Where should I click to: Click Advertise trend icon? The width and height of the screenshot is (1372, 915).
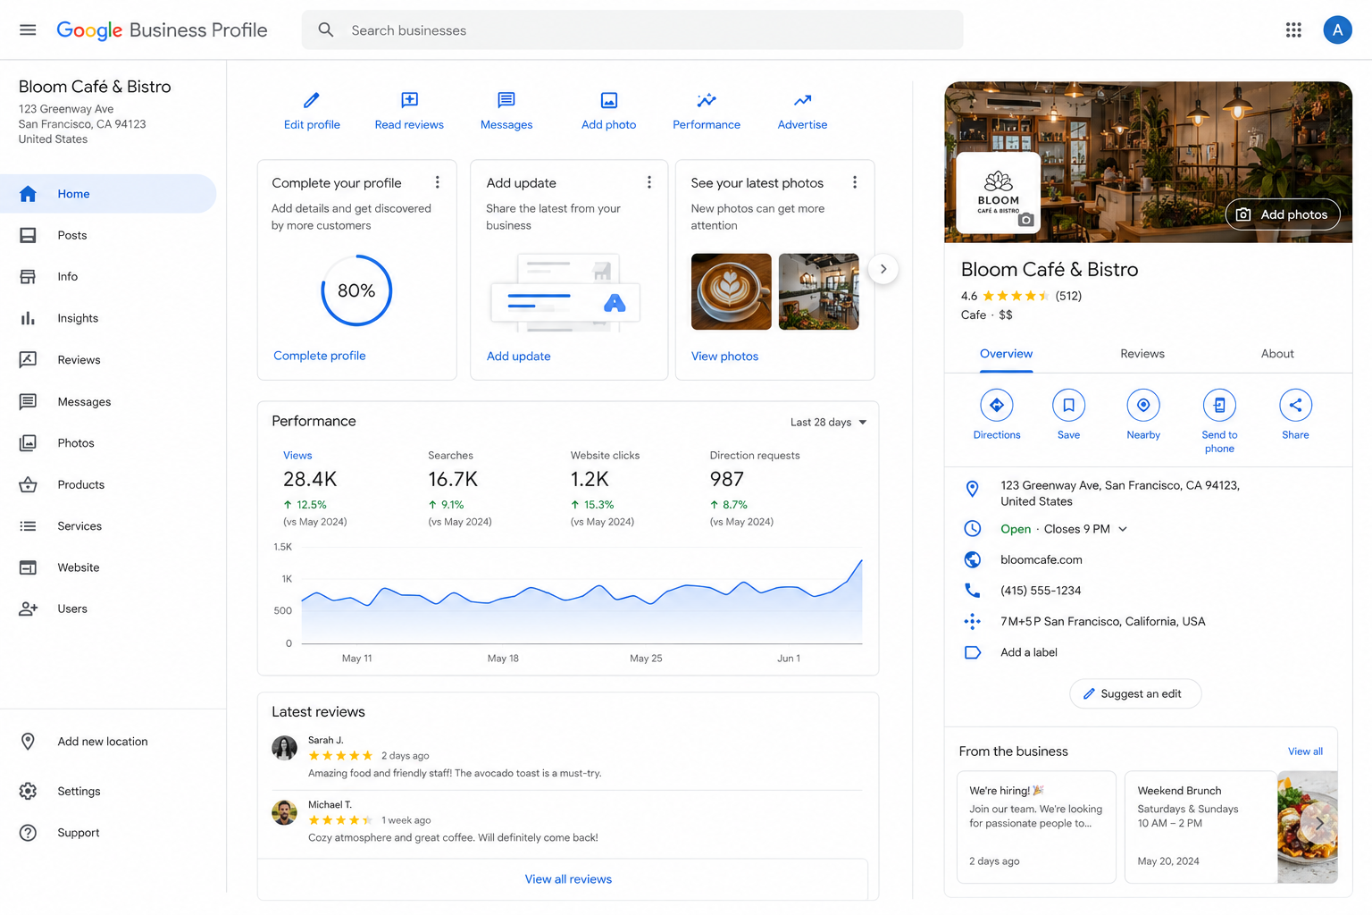click(x=802, y=100)
